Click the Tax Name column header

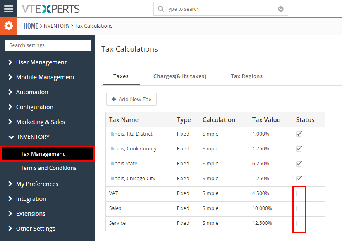[x=124, y=119]
